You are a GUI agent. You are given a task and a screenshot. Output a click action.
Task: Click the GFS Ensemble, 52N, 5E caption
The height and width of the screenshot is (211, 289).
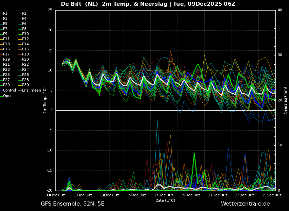coord(72,204)
